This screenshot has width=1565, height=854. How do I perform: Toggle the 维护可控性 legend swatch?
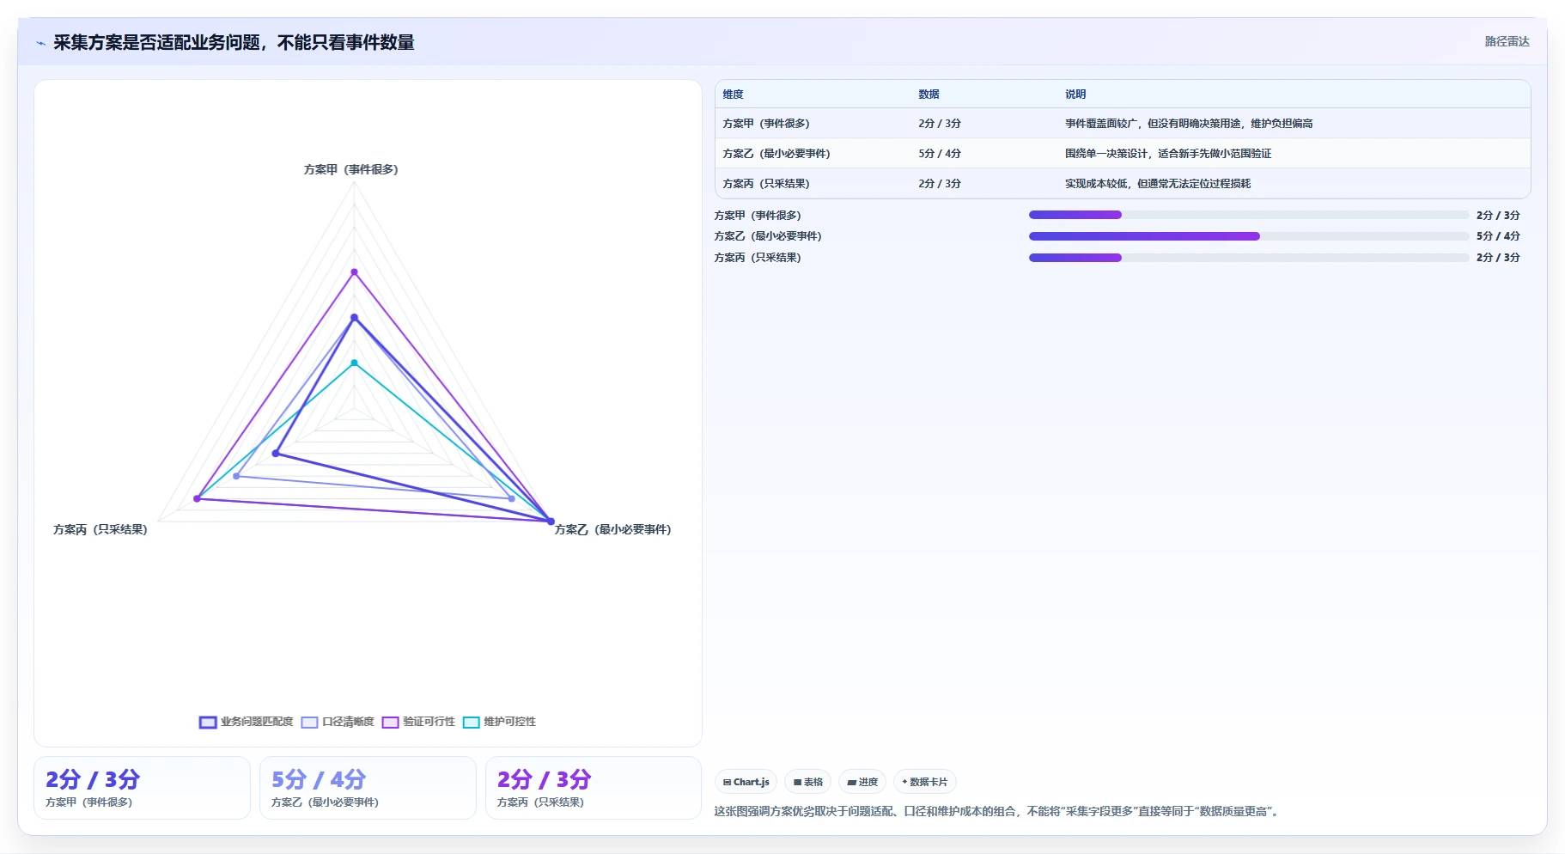471,723
